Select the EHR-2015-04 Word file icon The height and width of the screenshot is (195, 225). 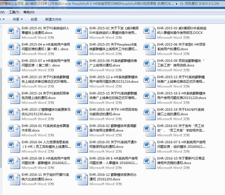pos(14,49)
